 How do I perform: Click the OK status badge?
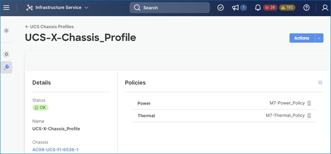(x=40, y=107)
